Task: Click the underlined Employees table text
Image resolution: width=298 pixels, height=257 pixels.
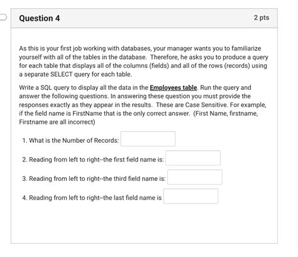Action: pos(174,87)
